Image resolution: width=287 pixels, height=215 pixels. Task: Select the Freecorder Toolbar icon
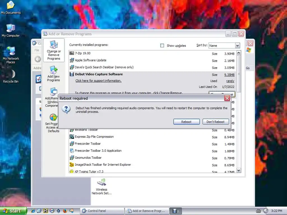(72, 144)
